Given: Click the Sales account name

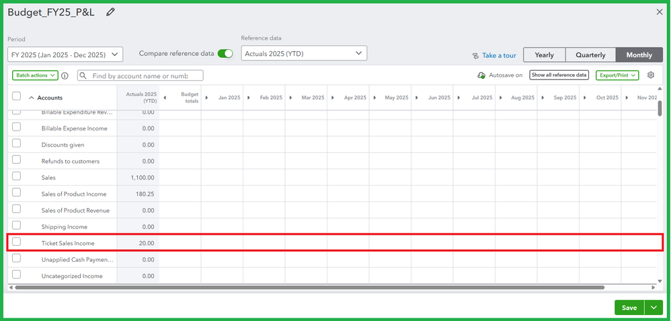Looking at the screenshot, I should coord(48,178).
